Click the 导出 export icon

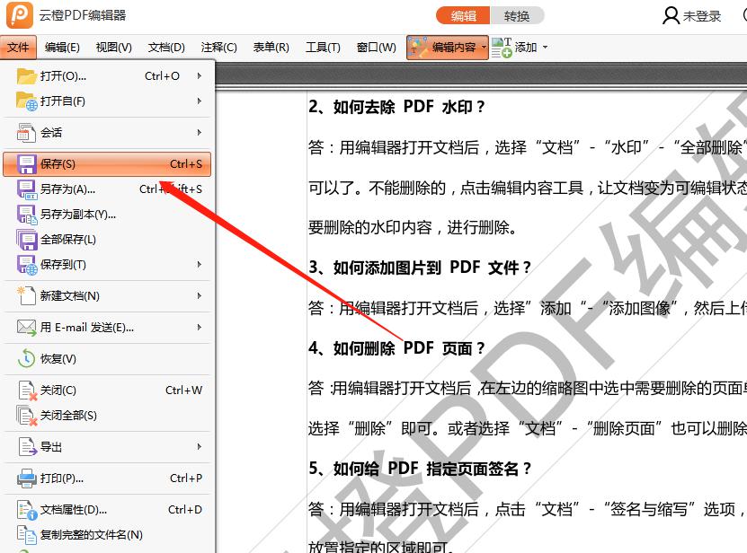(27, 447)
